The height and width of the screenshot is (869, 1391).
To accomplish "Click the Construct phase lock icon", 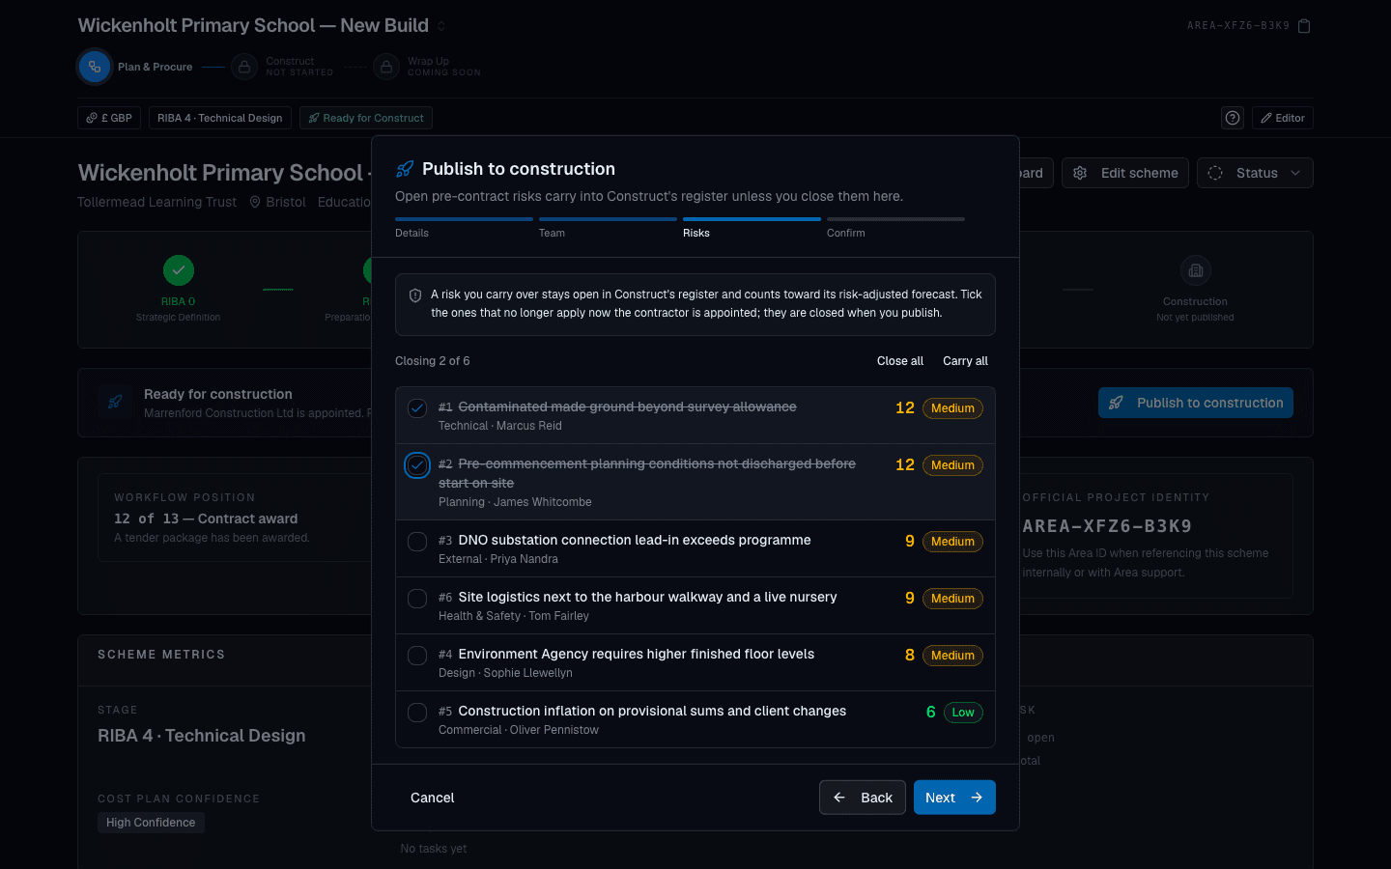I will tap(244, 67).
